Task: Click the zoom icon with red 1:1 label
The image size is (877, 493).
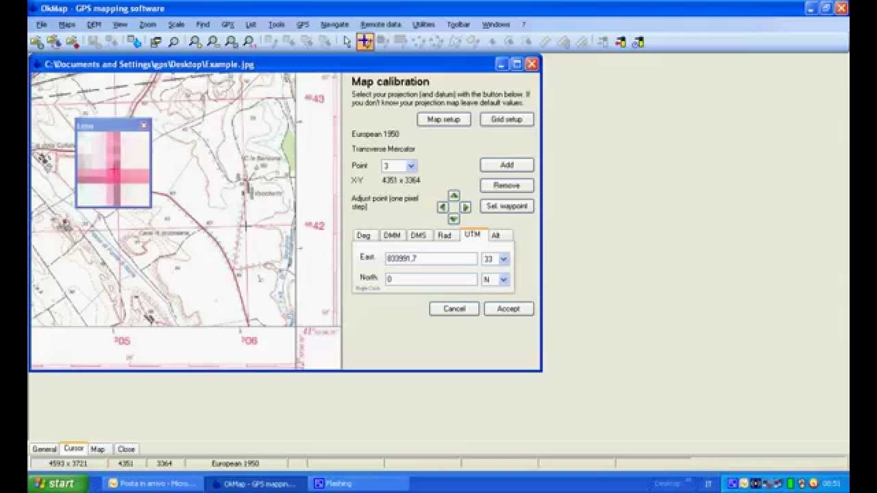Action: (250, 42)
